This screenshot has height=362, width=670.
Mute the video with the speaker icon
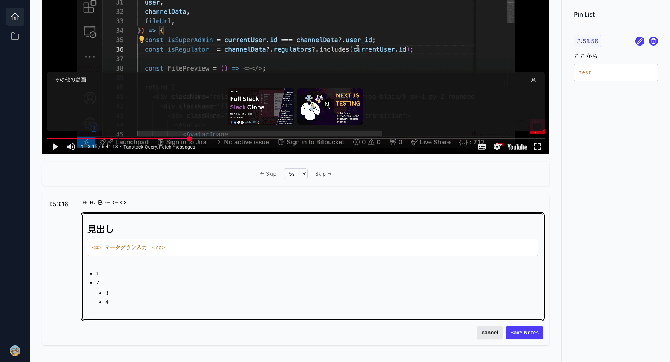tap(71, 147)
